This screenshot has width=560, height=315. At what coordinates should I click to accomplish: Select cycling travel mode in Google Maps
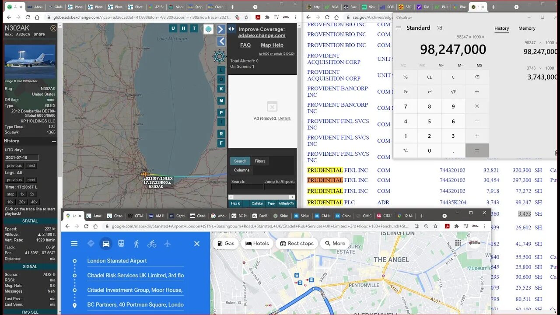(x=152, y=244)
